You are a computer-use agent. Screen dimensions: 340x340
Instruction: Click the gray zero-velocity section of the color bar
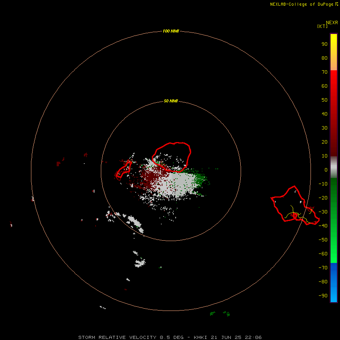point(334,167)
